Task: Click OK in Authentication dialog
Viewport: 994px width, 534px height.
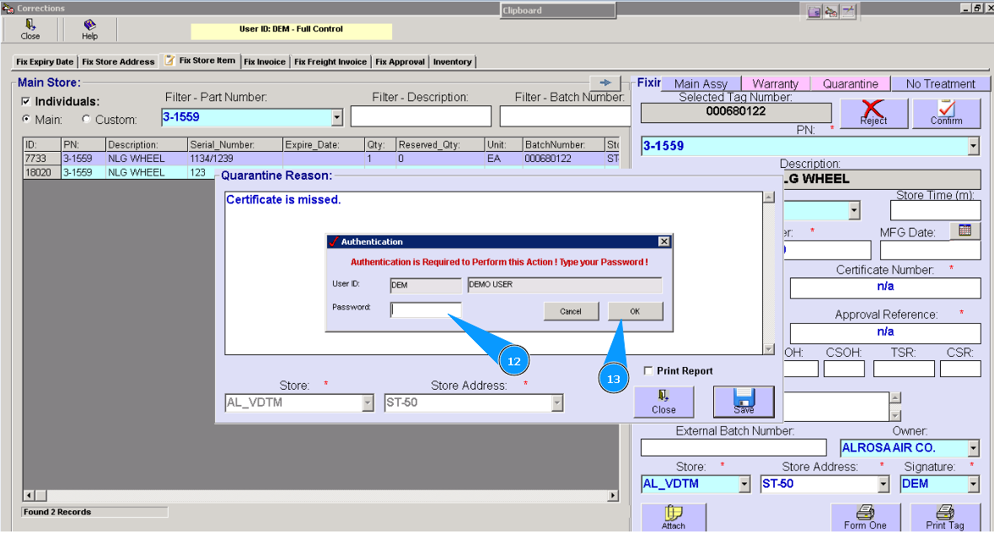Action: [635, 311]
